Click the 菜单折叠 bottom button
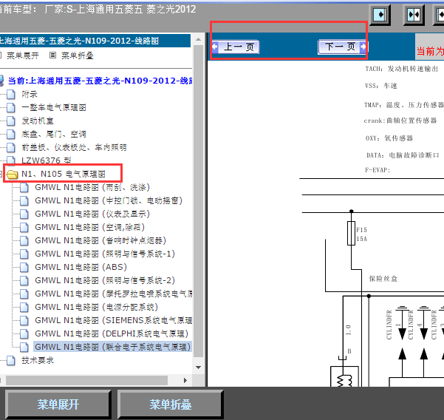 click(x=170, y=404)
